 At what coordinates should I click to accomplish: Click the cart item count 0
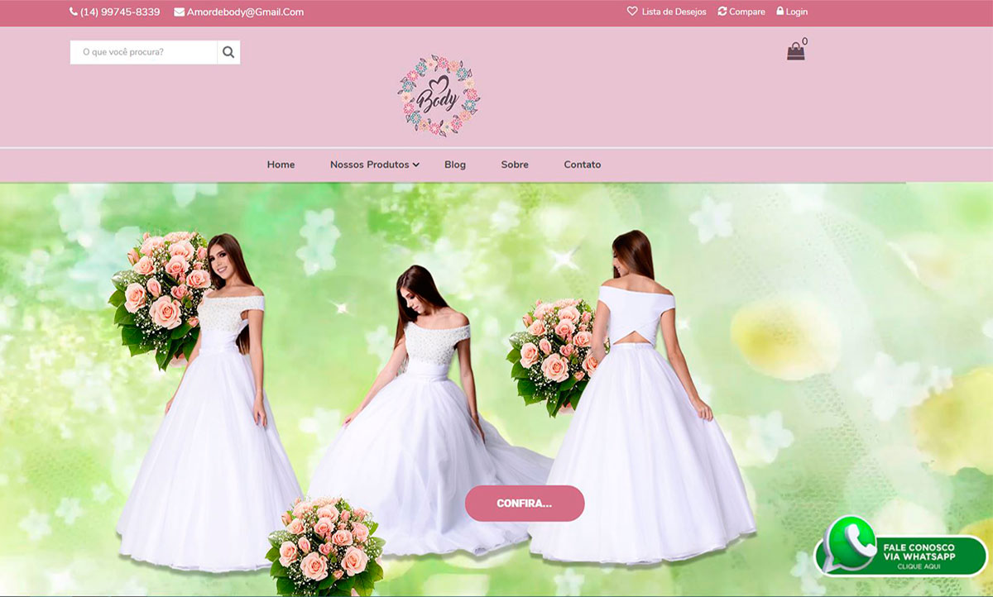pos(804,41)
